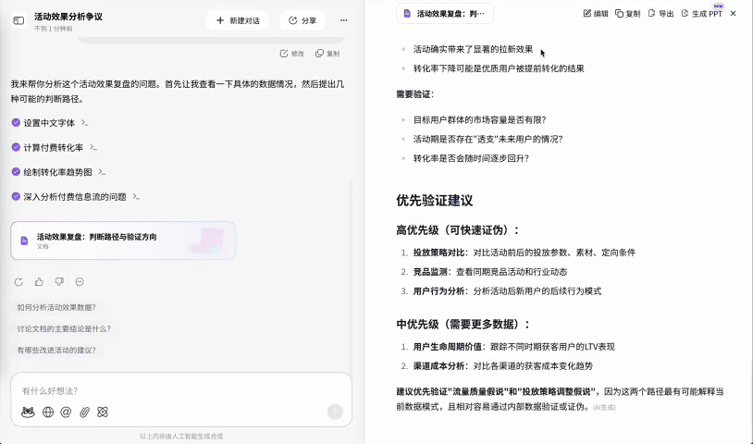Expand the 计算付费转化率 step details
Viewport: 753px width, 444px height.
click(x=93, y=147)
